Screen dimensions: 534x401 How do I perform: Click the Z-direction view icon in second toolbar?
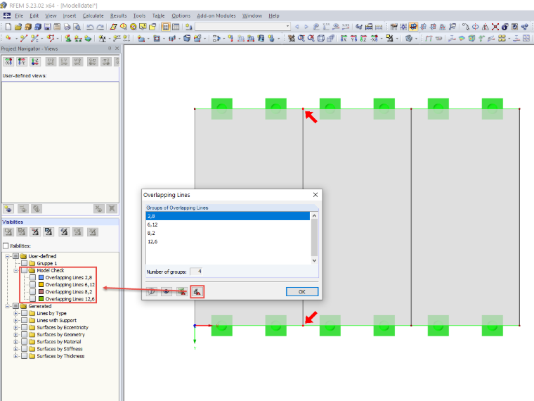[363, 38]
